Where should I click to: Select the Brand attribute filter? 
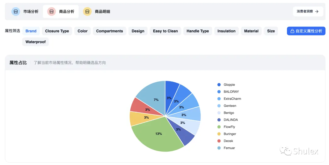(31, 31)
